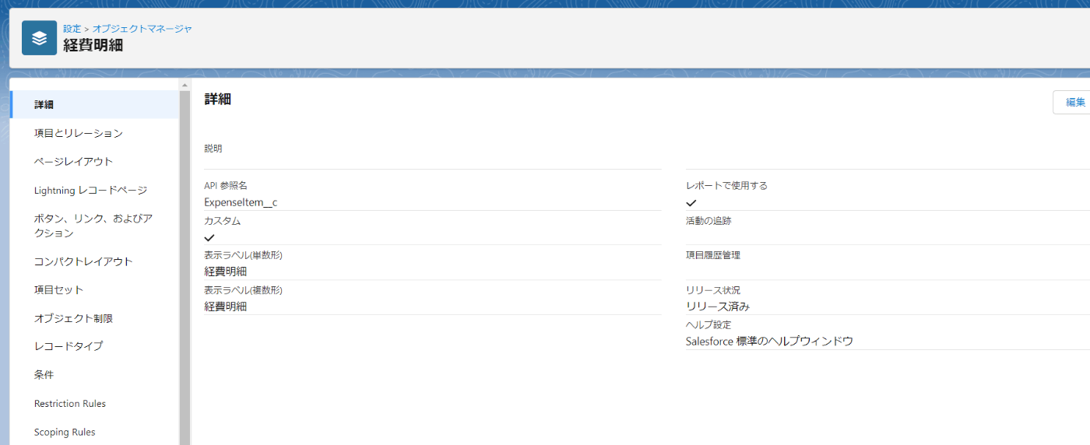This screenshot has height=445, width=1090.
Task: Click the sidebar vertical scrollbar track
Action: click(185, 268)
